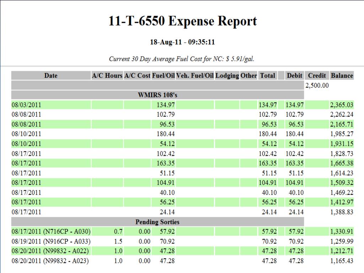Click A/C Hours value 0.7
The width and height of the screenshot is (364, 273).
tap(118, 231)
